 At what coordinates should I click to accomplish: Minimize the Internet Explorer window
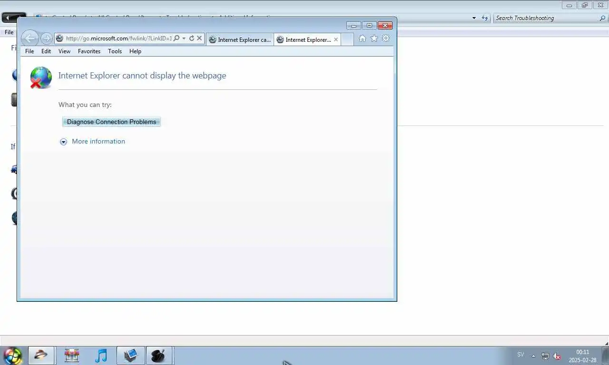[x=354, y=26]
